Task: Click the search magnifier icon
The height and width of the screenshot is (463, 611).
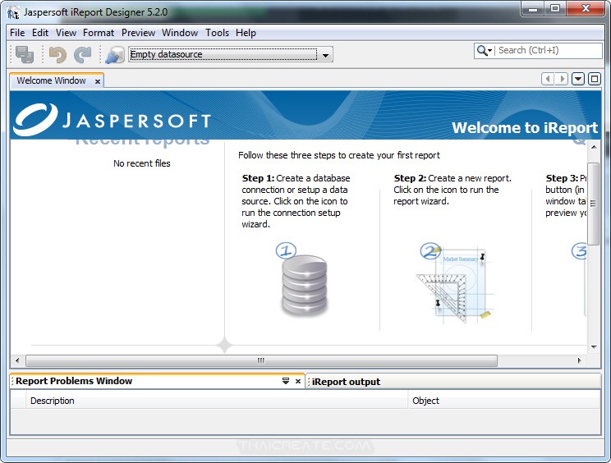Action: 482,51
